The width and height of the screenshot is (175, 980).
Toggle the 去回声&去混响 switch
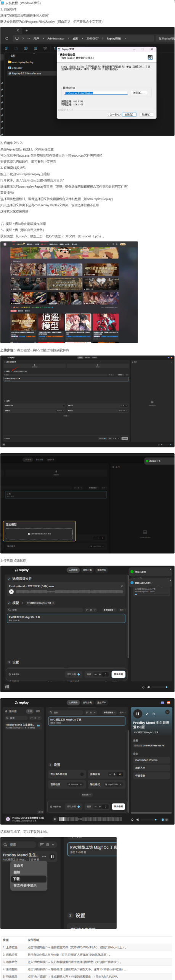(82, 774)
